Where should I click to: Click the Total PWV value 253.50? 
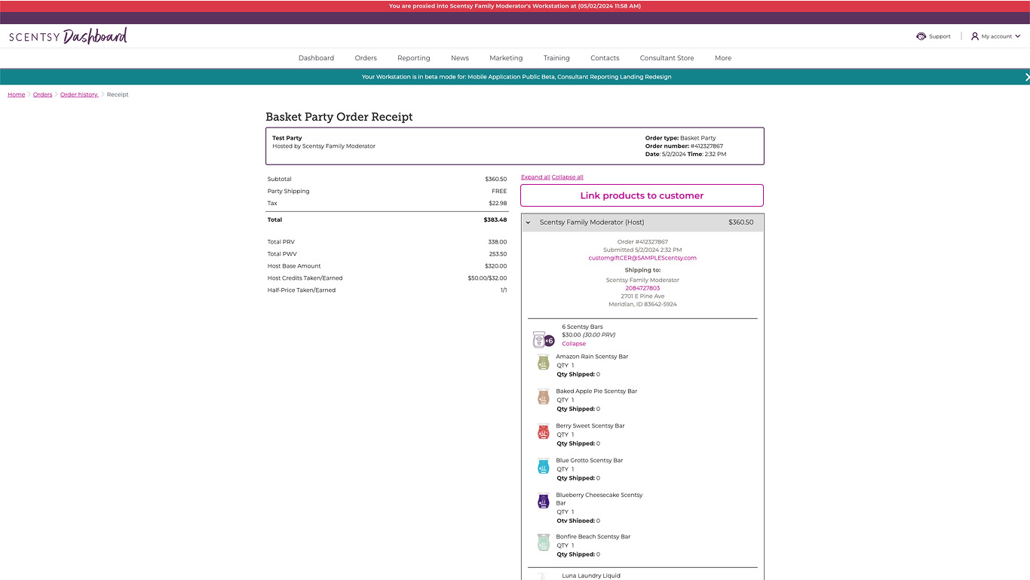(498, 254)
